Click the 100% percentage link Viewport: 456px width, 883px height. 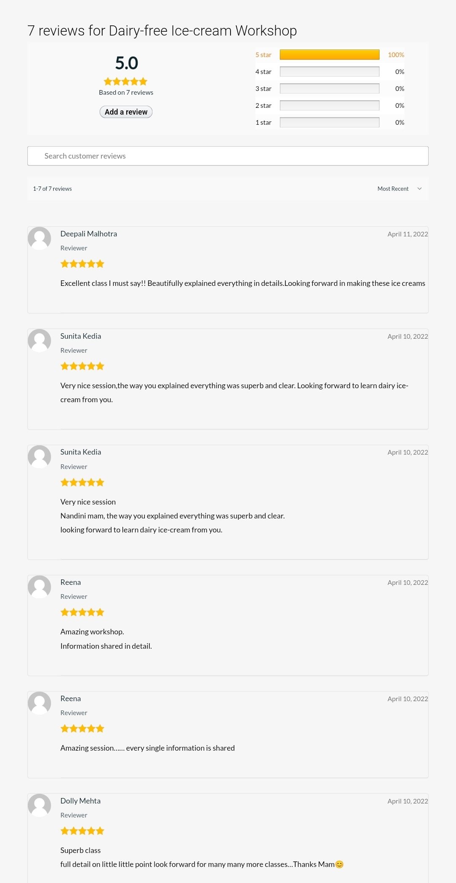(x=396, y=55)
